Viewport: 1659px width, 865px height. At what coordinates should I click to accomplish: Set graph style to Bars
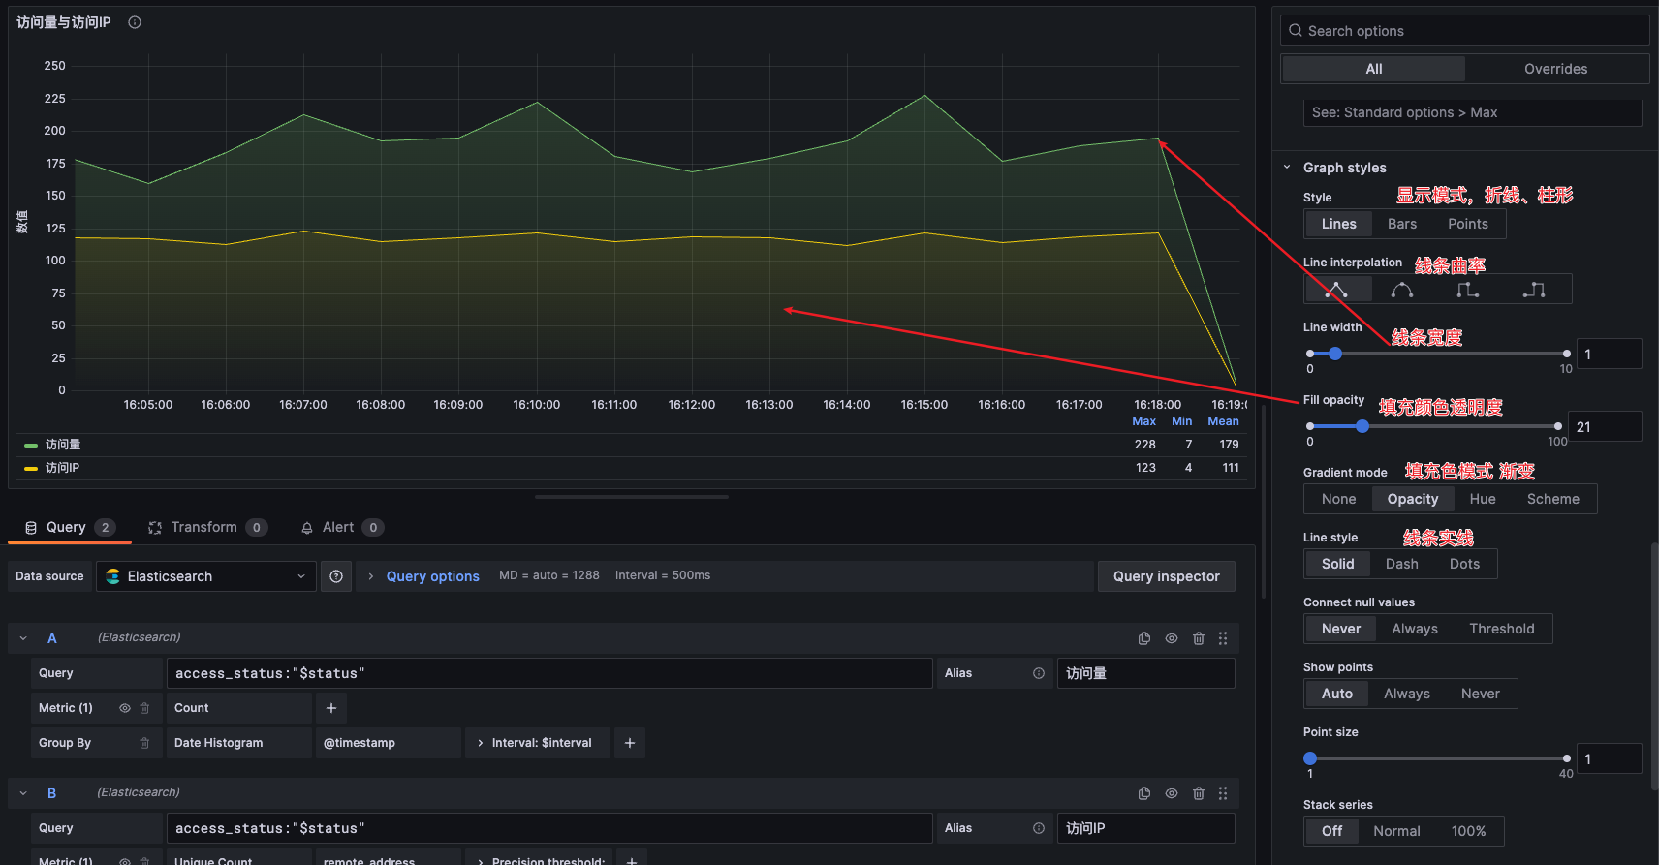pyautogui.click(x=1401, y=224)
